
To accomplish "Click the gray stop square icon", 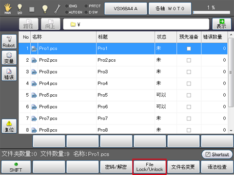I will 32,9.
